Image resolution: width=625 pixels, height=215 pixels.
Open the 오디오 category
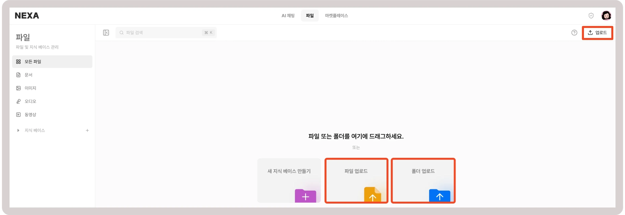tap(52, 101)
